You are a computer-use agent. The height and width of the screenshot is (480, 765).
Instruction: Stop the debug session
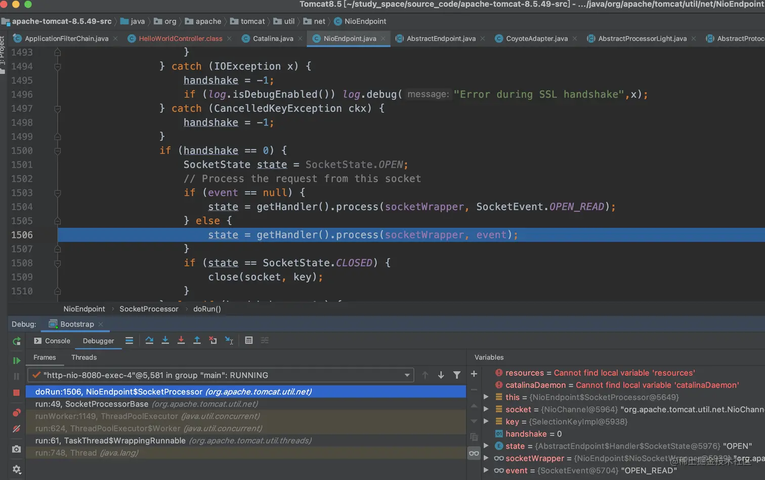(17, 392)
